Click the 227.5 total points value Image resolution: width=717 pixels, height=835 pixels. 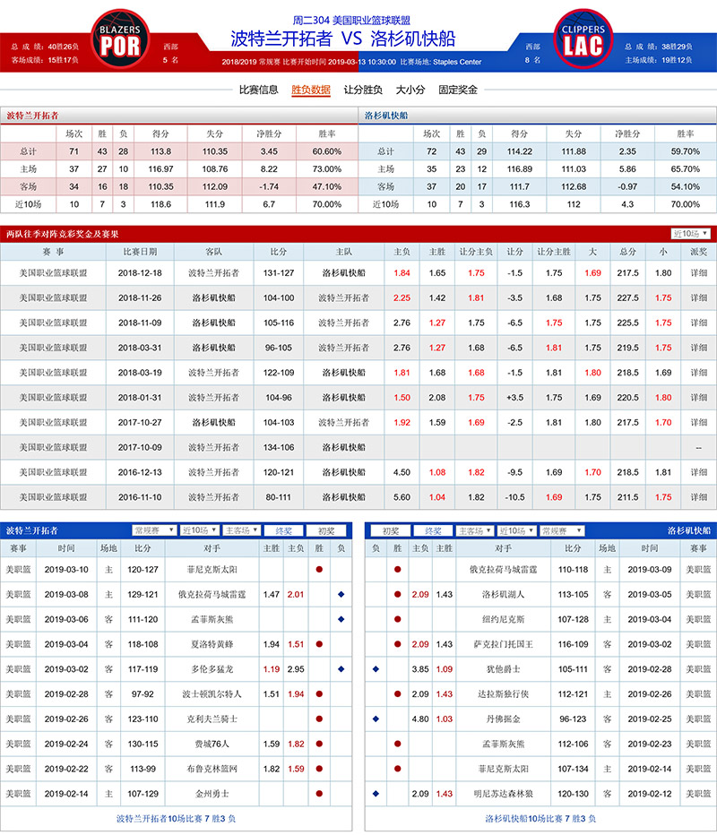click(627, 297)
